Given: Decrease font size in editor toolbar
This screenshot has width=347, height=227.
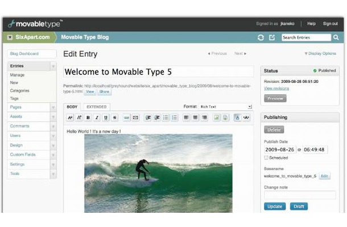Looking at the screenshot, I should pos(70,117).
